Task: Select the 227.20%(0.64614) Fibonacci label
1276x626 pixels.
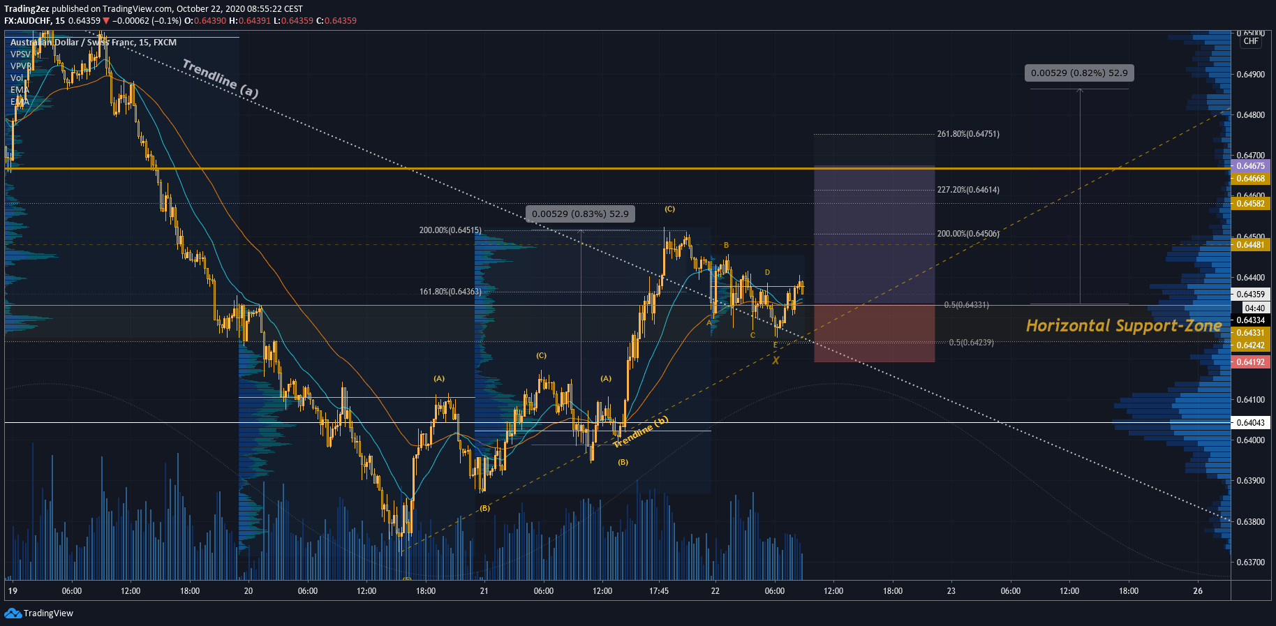Action: tap(968, 190)
